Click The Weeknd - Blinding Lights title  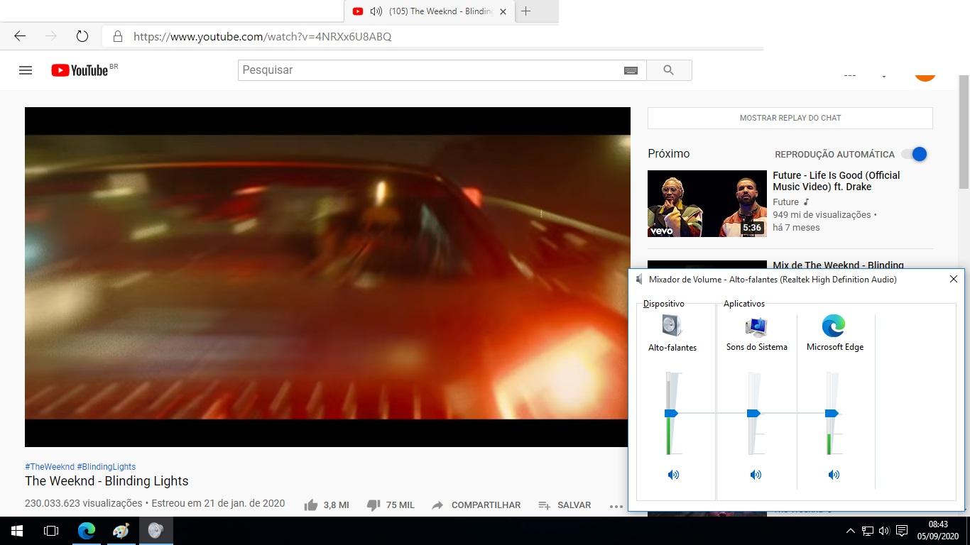107,481
